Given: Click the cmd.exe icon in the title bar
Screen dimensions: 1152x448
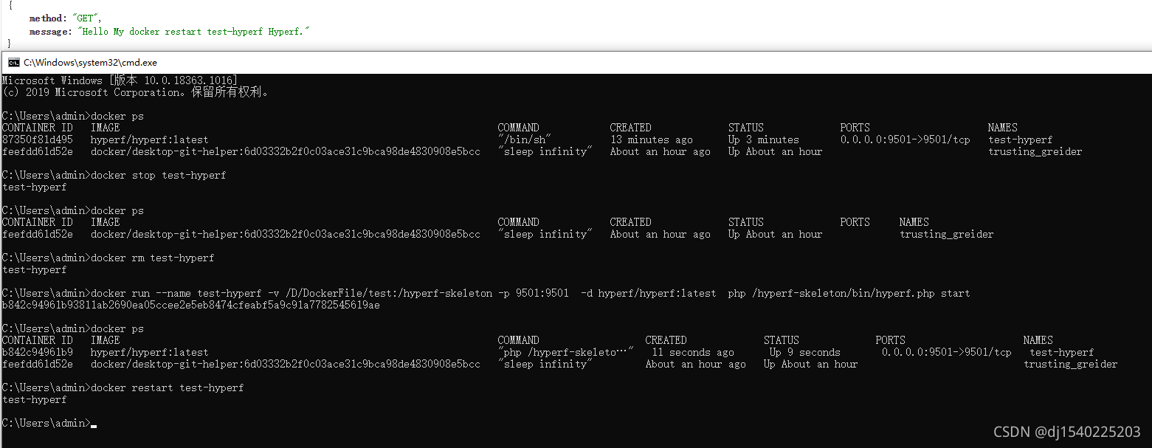Looking at the screenshot, I should click(15, 62).
